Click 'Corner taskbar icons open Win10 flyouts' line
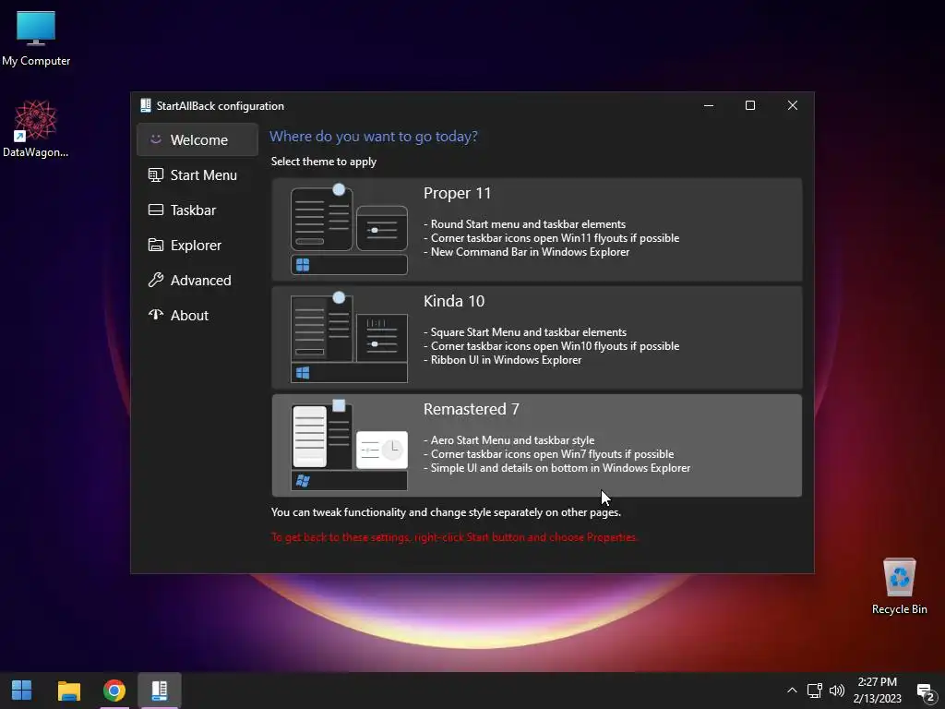The image size is (945, 709). click(552, 346)
